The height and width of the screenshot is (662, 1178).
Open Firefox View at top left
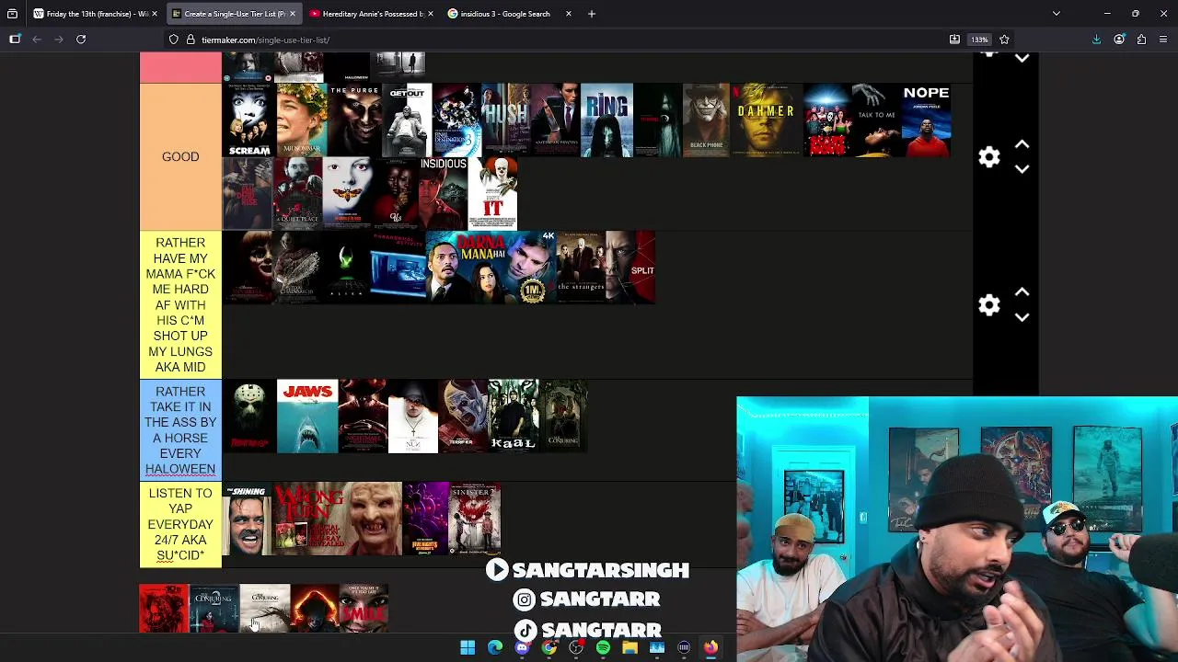tap(12, 14)
